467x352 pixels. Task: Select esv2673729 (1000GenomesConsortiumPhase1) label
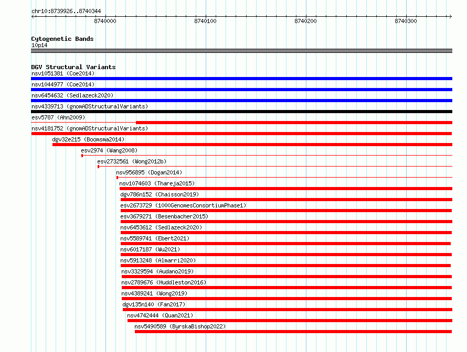coord(183,205)
